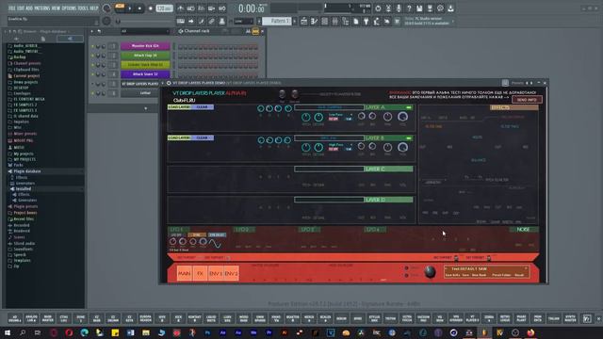
Task: Open the channel rack toolbar icon
Action: (324, 22)
